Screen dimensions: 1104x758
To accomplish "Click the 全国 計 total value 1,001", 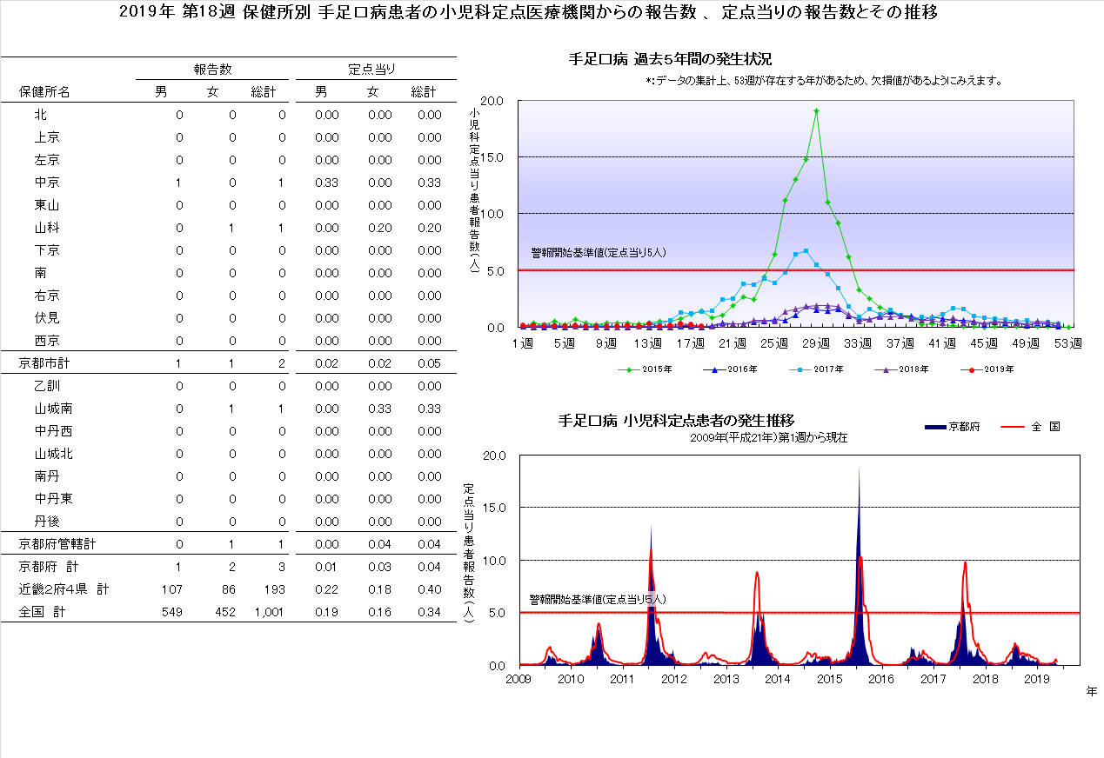I will (x=269, y=612).
